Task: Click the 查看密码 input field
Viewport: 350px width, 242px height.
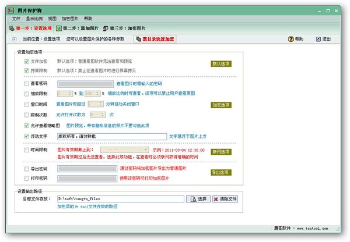Action: [86, 84]
